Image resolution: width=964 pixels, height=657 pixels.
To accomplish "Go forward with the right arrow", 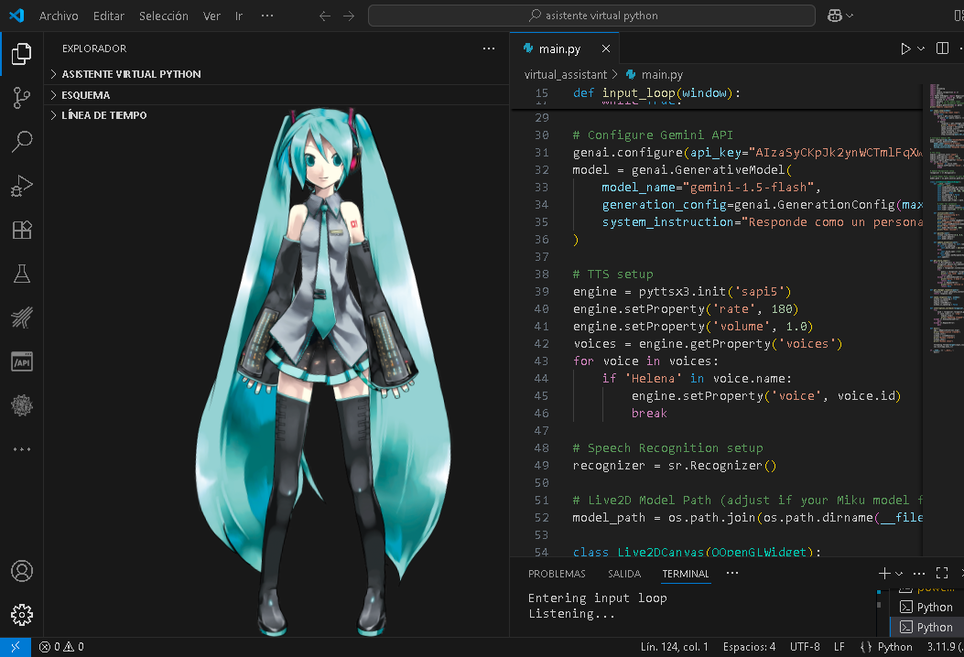I will tap(349, 16).
